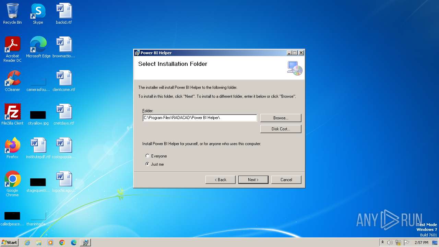Select the brownactio... document icon
This screenshot has width=439, height=247.
[x=64, y=47]
